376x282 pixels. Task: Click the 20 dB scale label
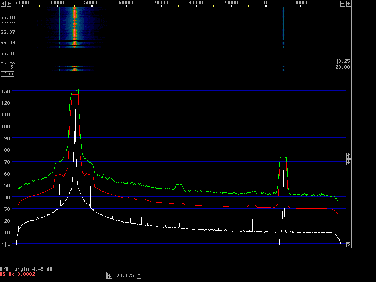coord(7,221)
